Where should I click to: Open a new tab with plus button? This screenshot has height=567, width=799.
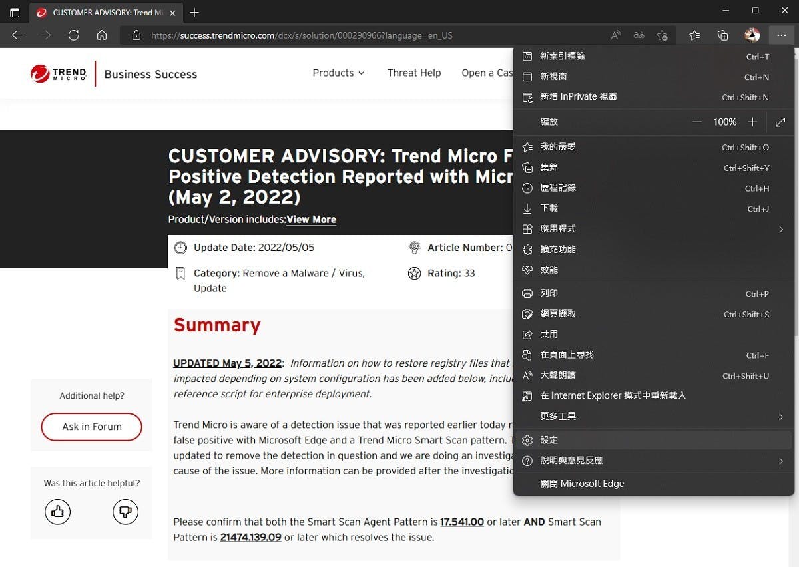194,13
